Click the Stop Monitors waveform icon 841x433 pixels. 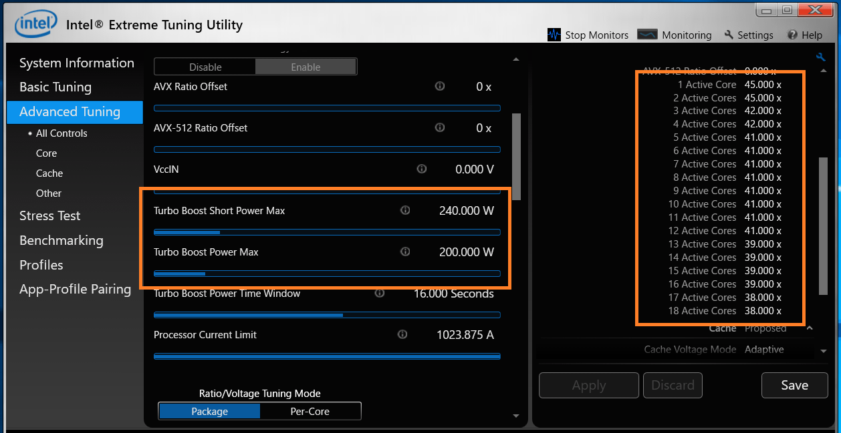[x=554, y=35]
